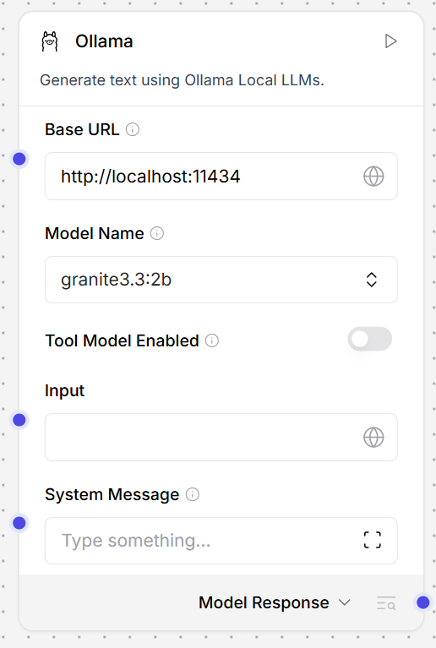Screen dimensions: 436x648
Task: Open globe variable icon in Base URL field
Action: pos(373,177)
